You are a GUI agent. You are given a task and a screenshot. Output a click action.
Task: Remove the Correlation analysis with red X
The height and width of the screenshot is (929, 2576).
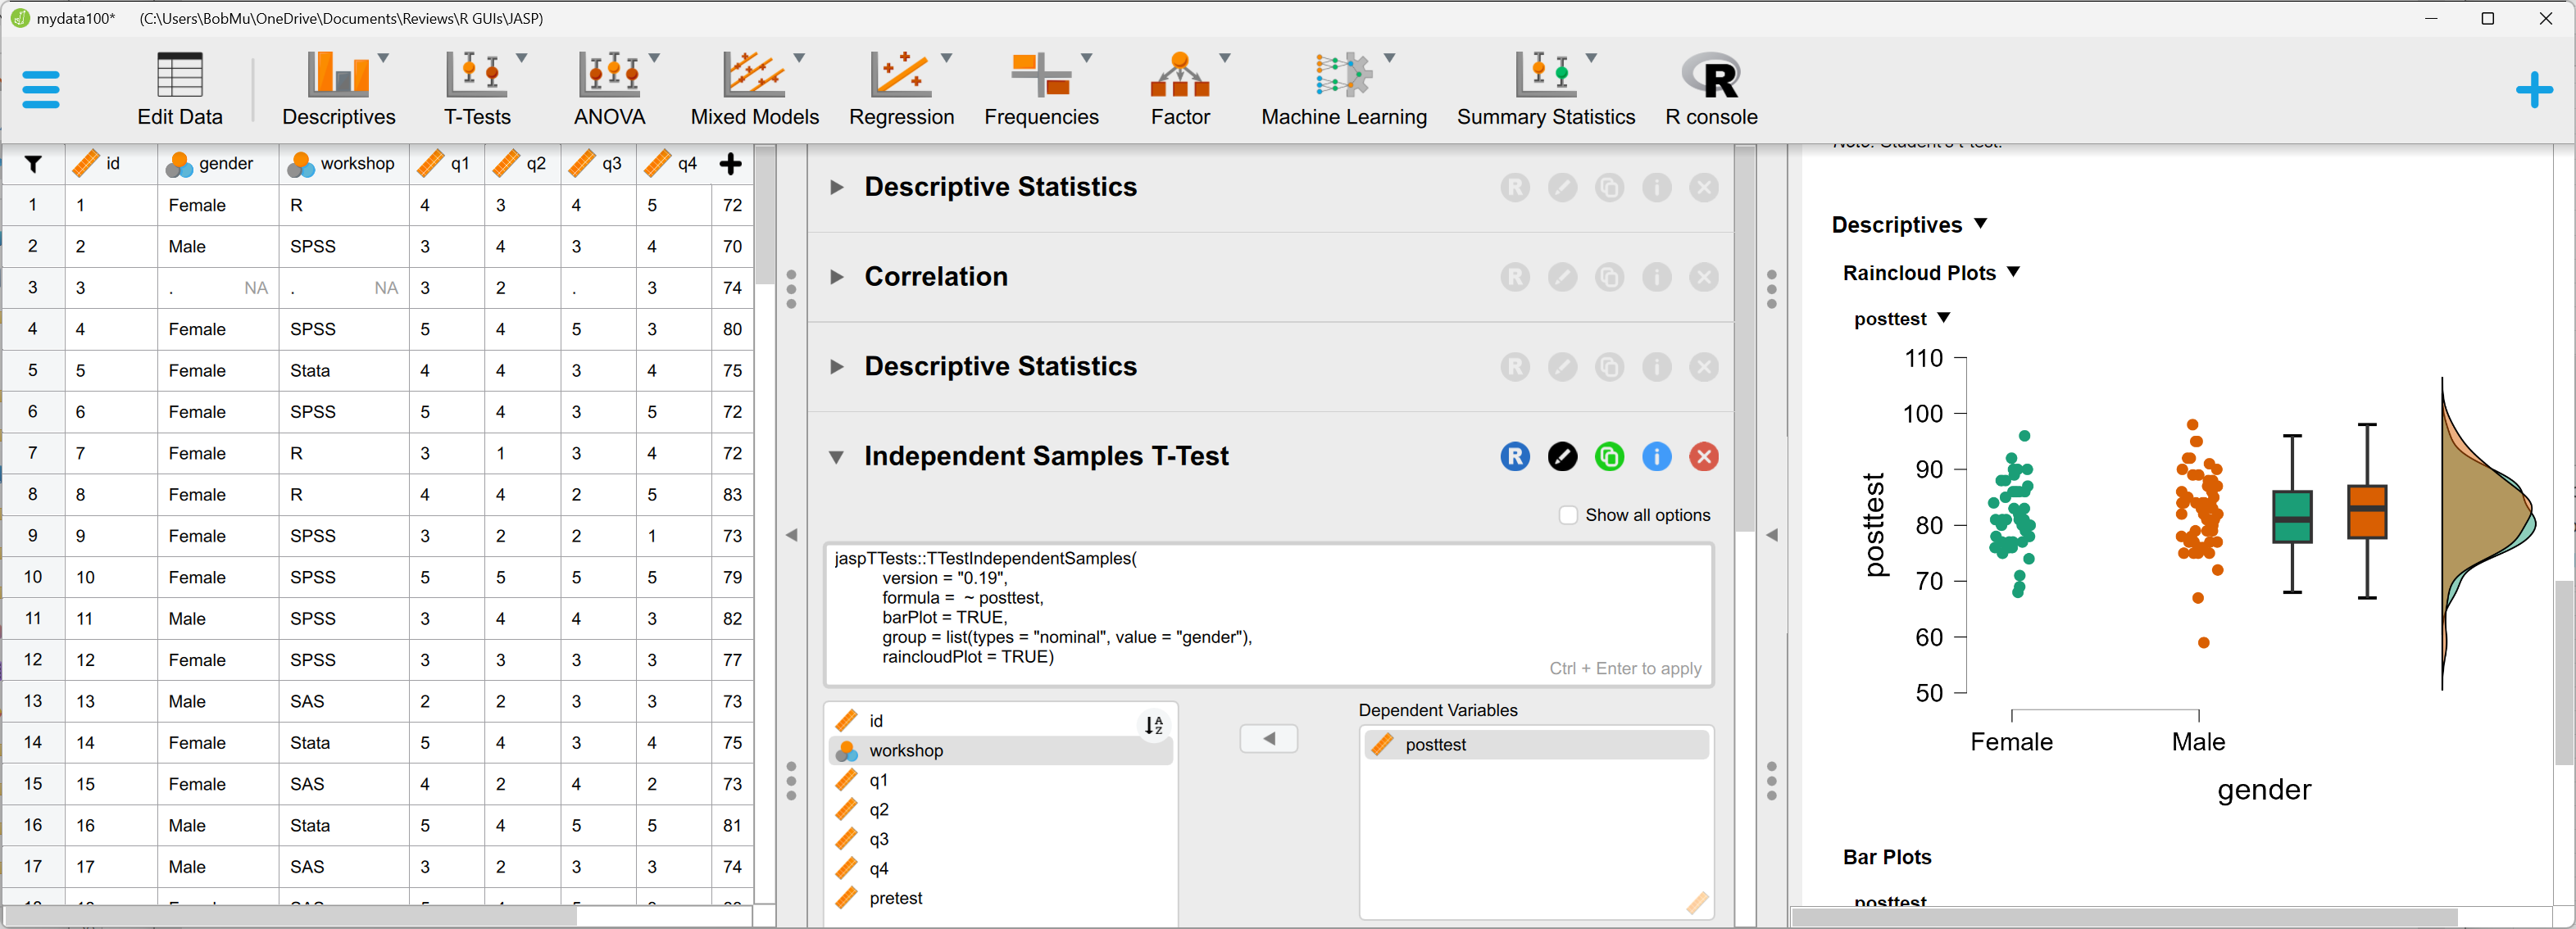coord(1703,277)
